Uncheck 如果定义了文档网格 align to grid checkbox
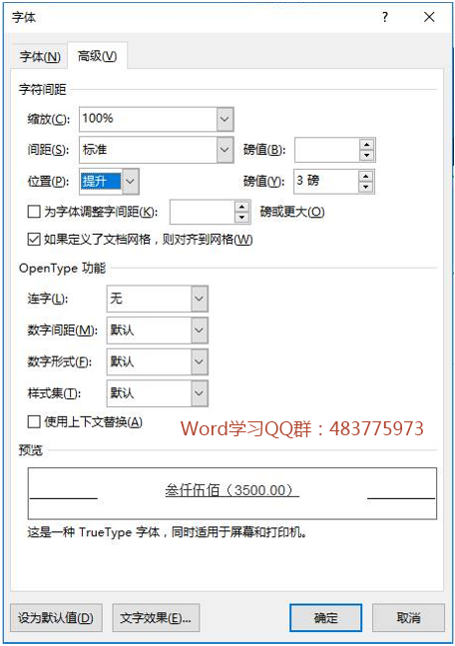The image size is (455, 646). coord(34,240)
